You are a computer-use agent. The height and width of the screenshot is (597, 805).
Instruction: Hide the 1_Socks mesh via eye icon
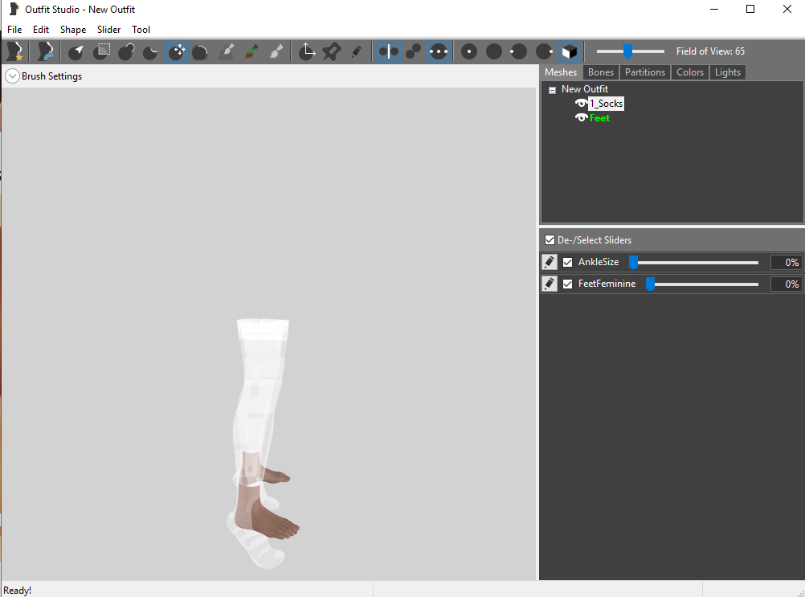point(581,103)
